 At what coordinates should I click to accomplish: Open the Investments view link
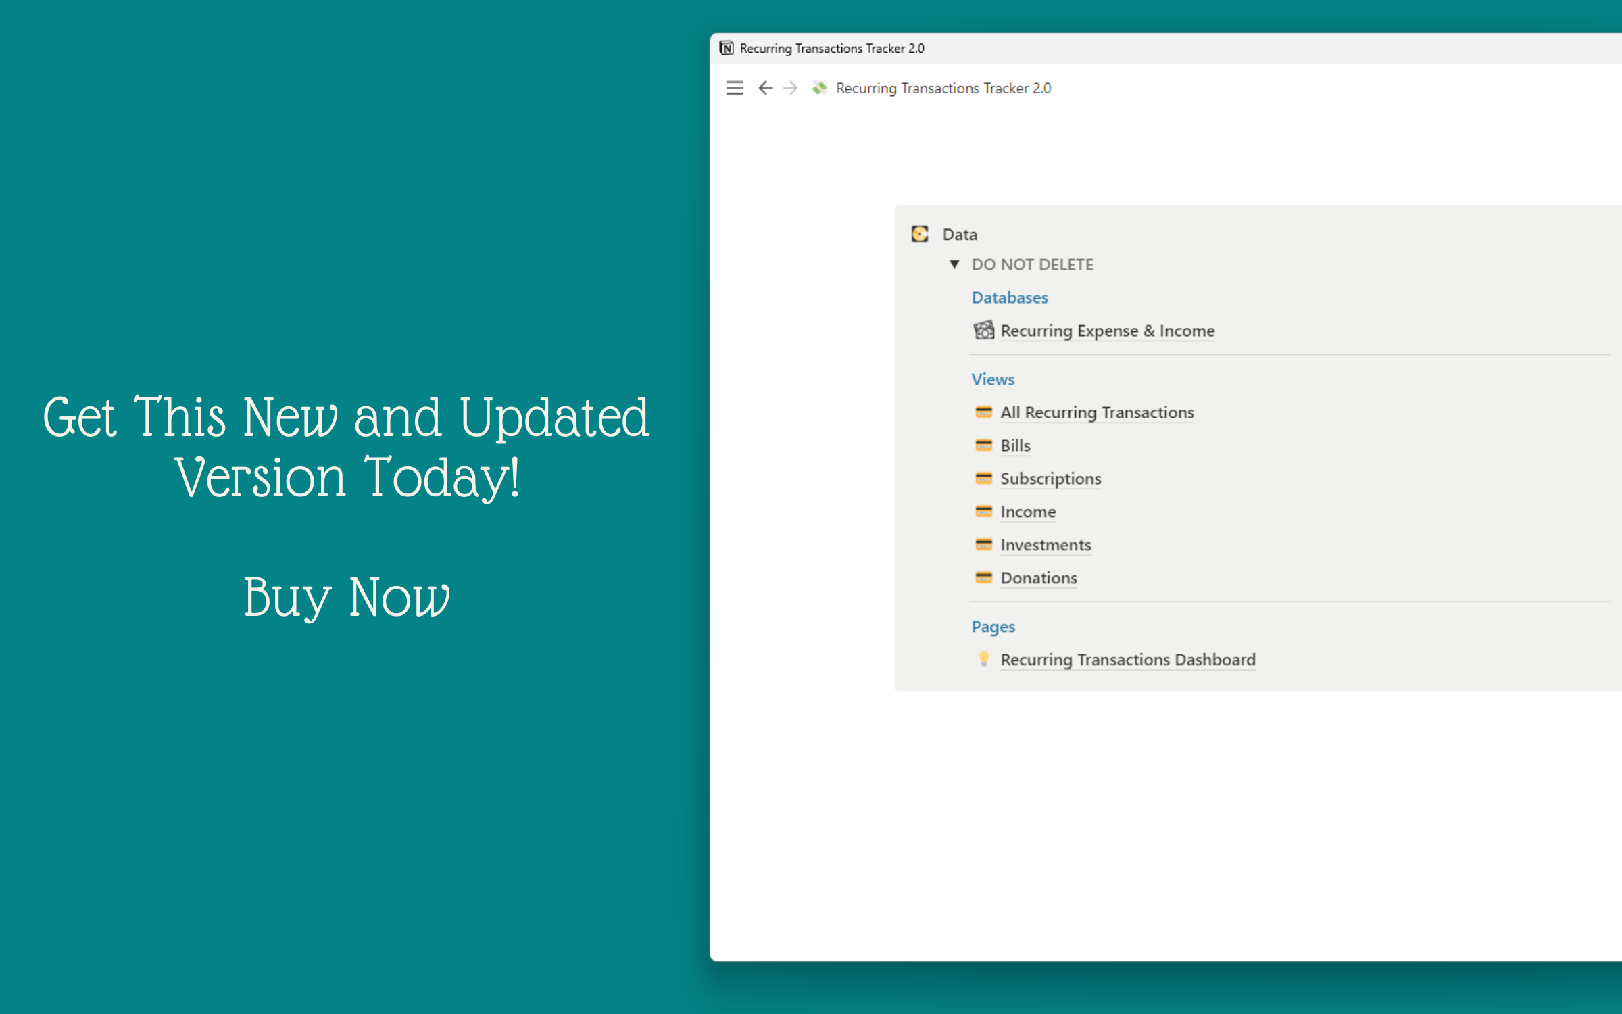click(1045, 545)
